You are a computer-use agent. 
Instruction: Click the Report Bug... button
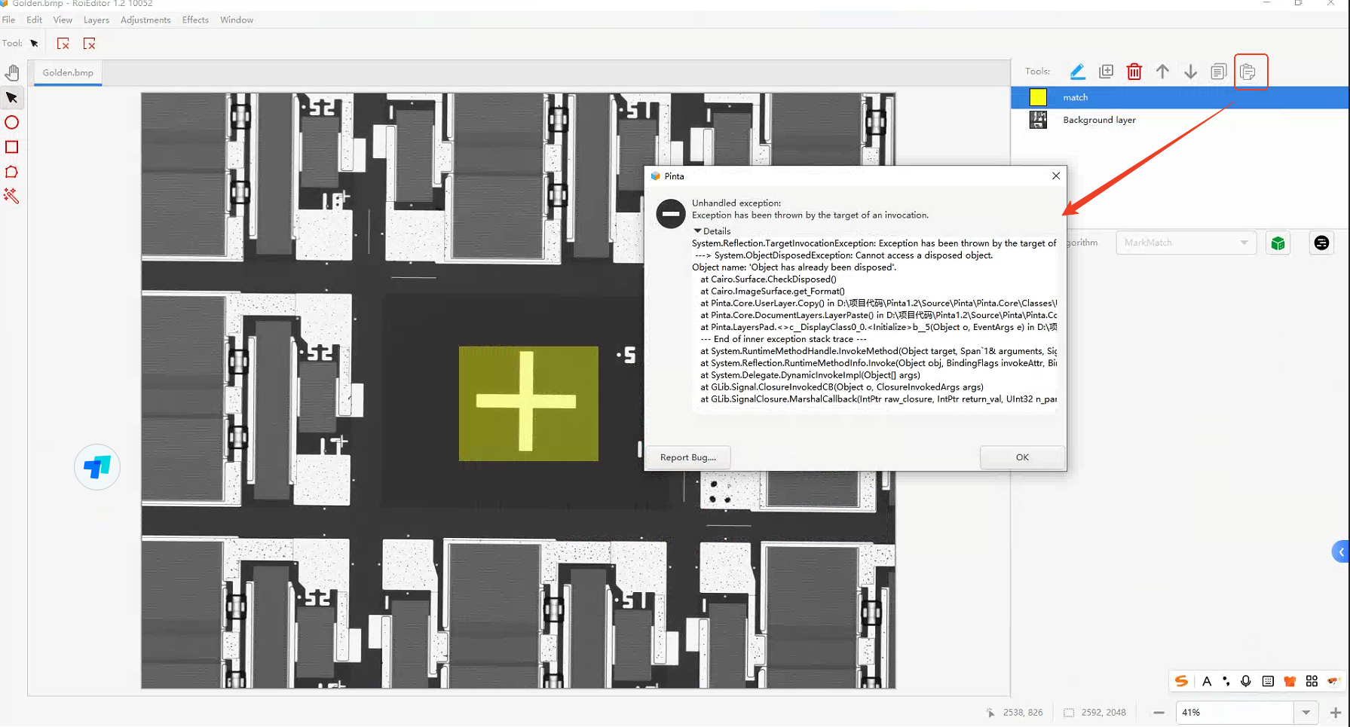(687, 457)
